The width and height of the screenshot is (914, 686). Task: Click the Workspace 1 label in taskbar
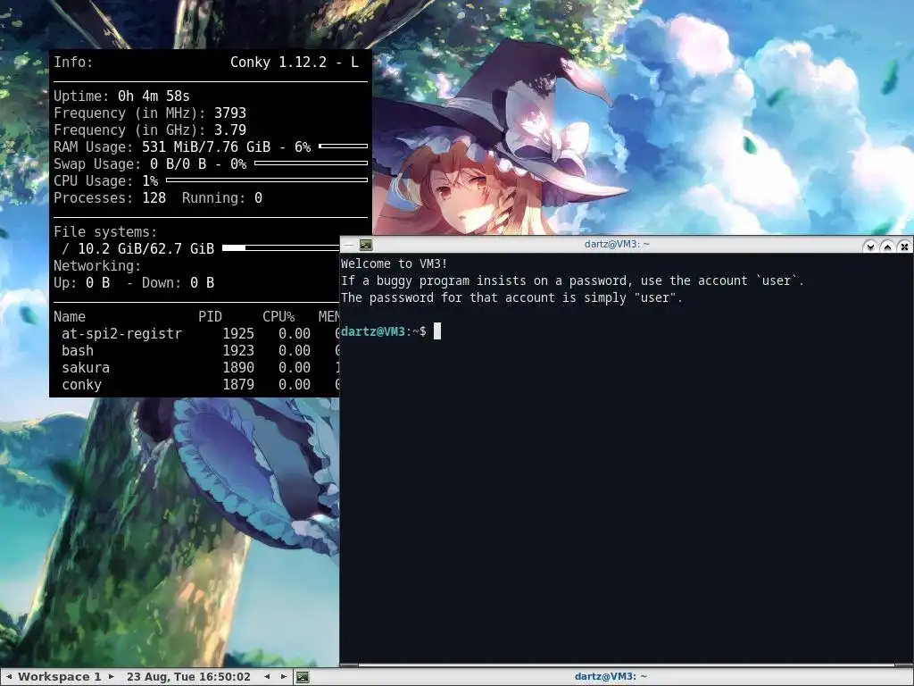[x=60, y=677]
